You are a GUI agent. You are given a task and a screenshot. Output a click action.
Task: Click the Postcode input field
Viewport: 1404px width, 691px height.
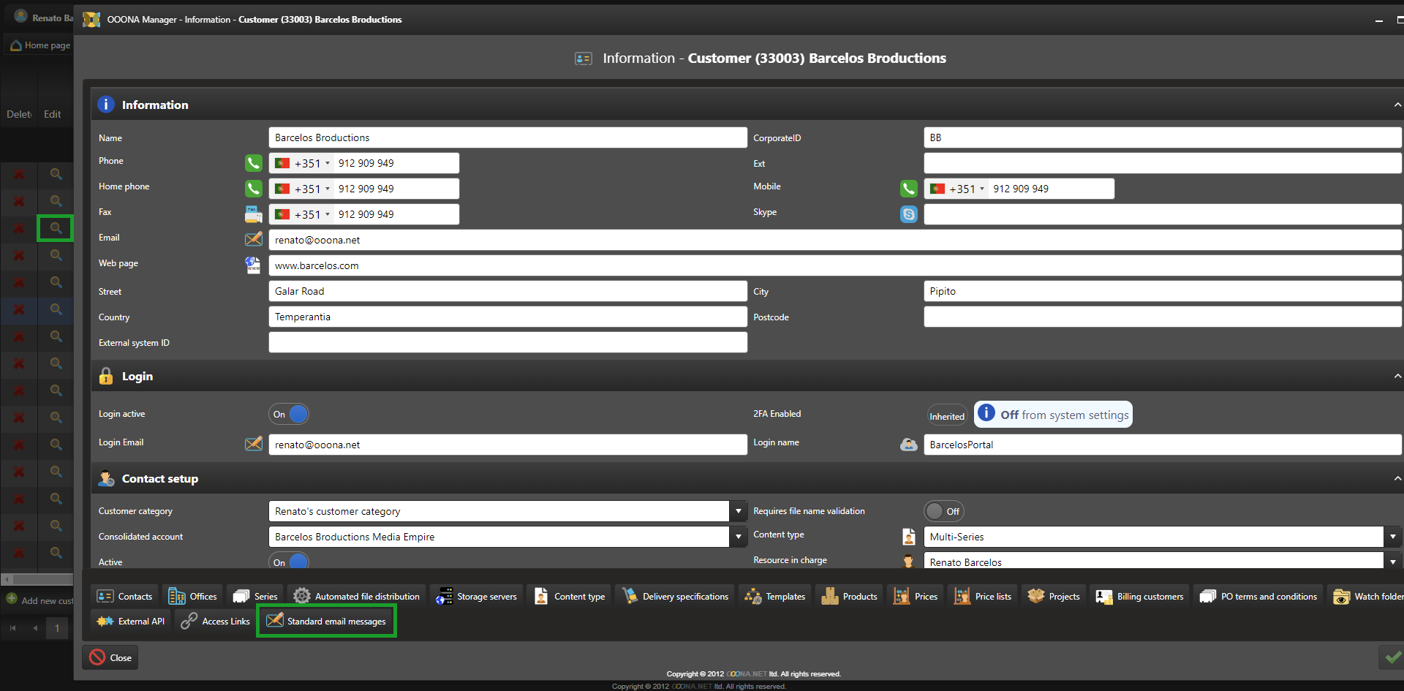1161,317
